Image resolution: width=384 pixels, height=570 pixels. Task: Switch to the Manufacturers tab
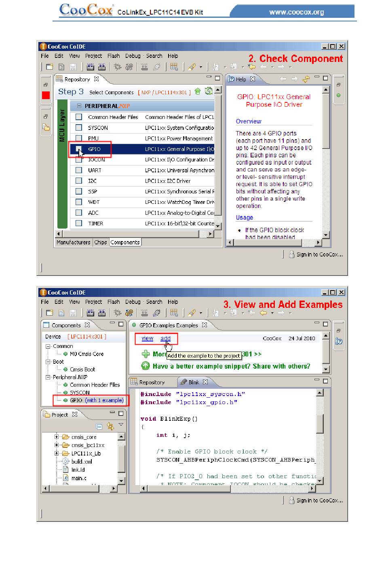[x=74, y=242]
